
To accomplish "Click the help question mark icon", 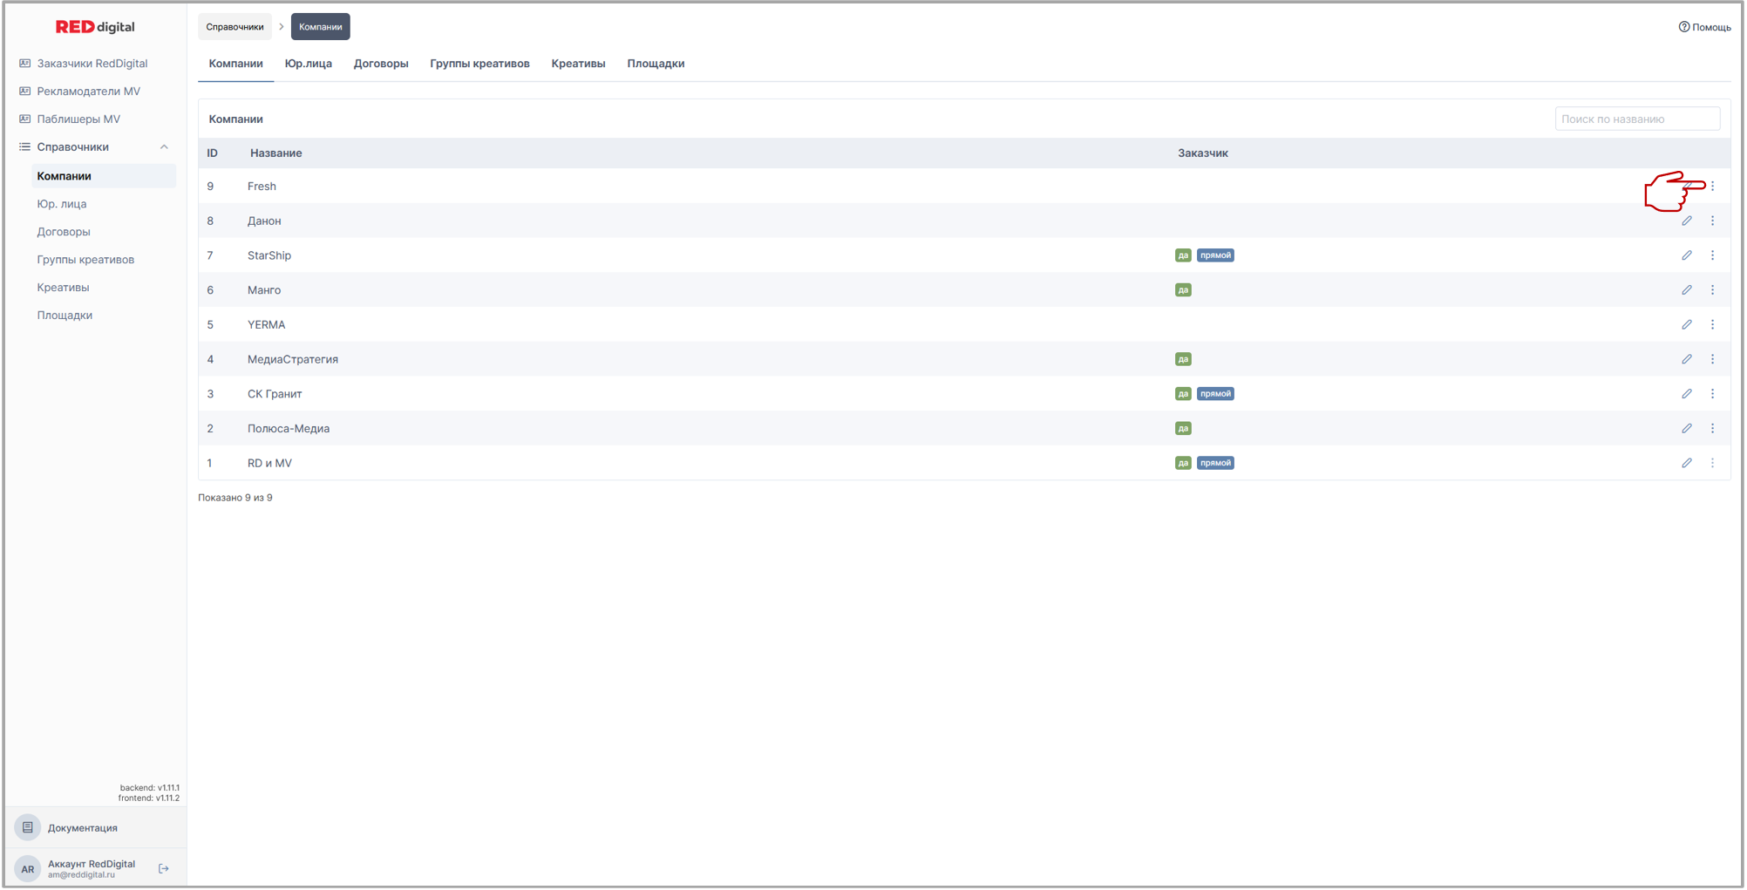I will [1683, 27].
